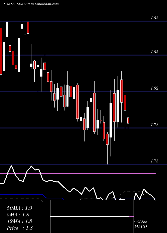The image size is (167, 233).
Task: Click the 50MA : 1.9 reading
Action: [x=19, y=208]
